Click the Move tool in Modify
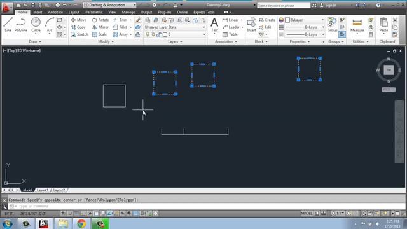407x229 pixels. coord(78,20)
